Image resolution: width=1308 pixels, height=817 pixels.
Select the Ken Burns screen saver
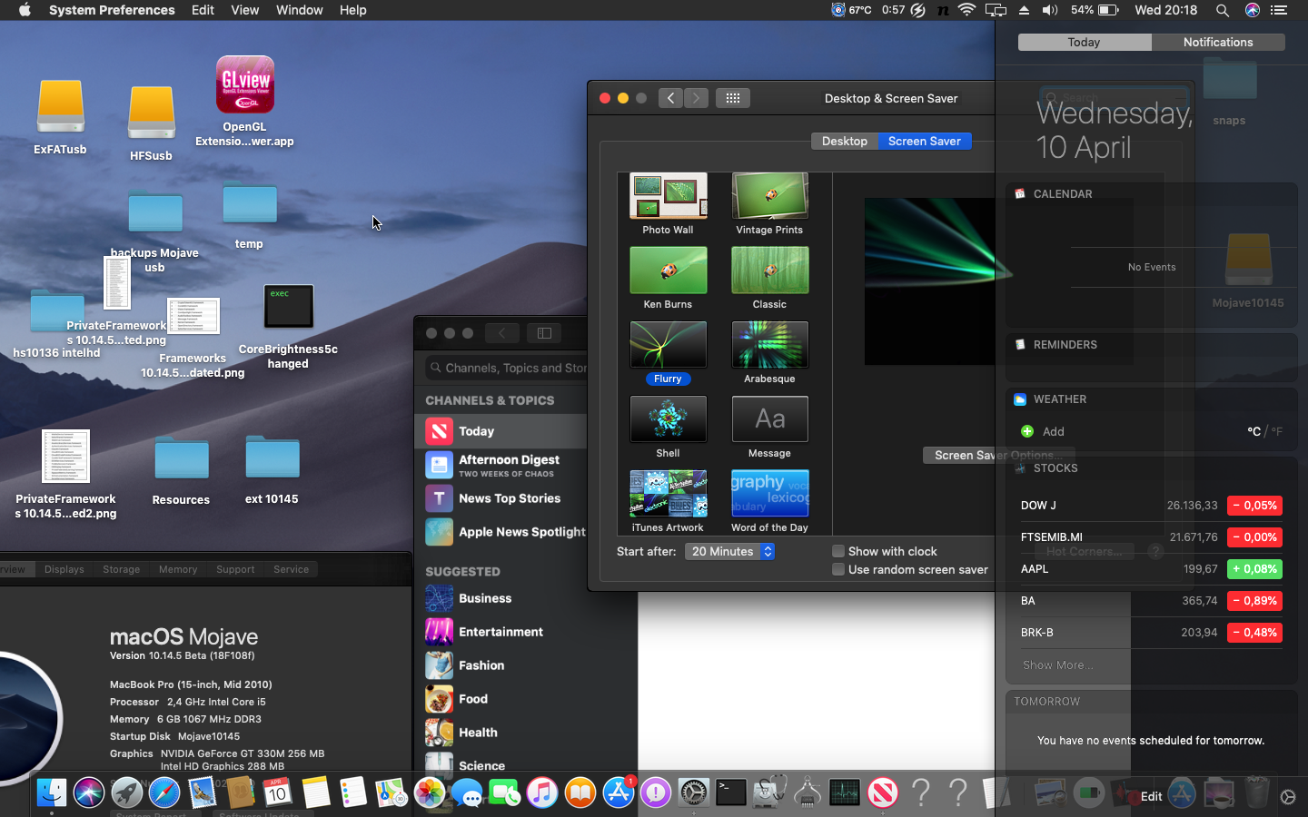tap(668, 278)
